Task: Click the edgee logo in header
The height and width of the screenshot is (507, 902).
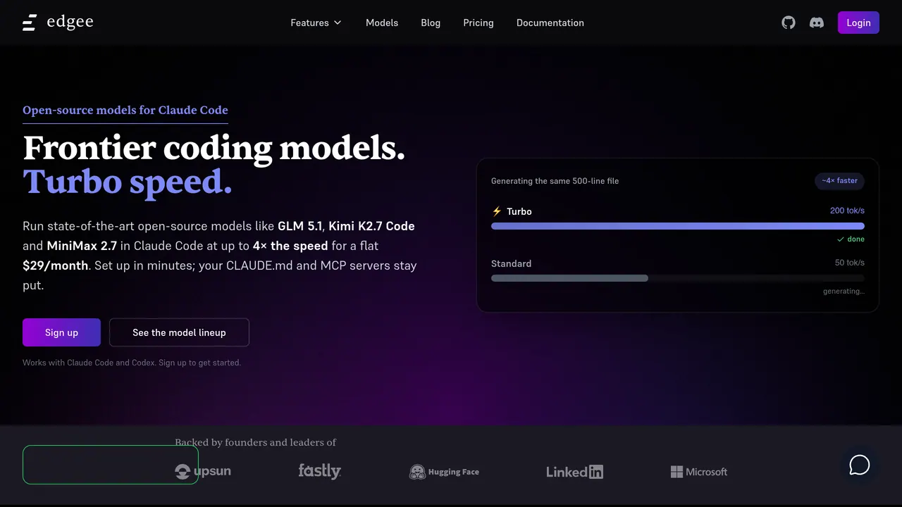Action: click(x=58, y=23)
